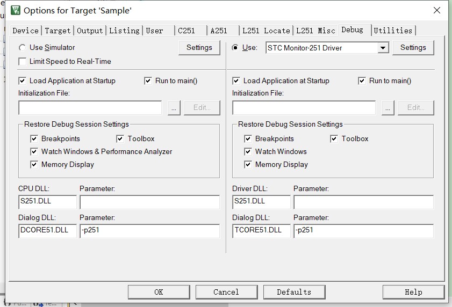Open the Target tab

[x=58, y=31]
